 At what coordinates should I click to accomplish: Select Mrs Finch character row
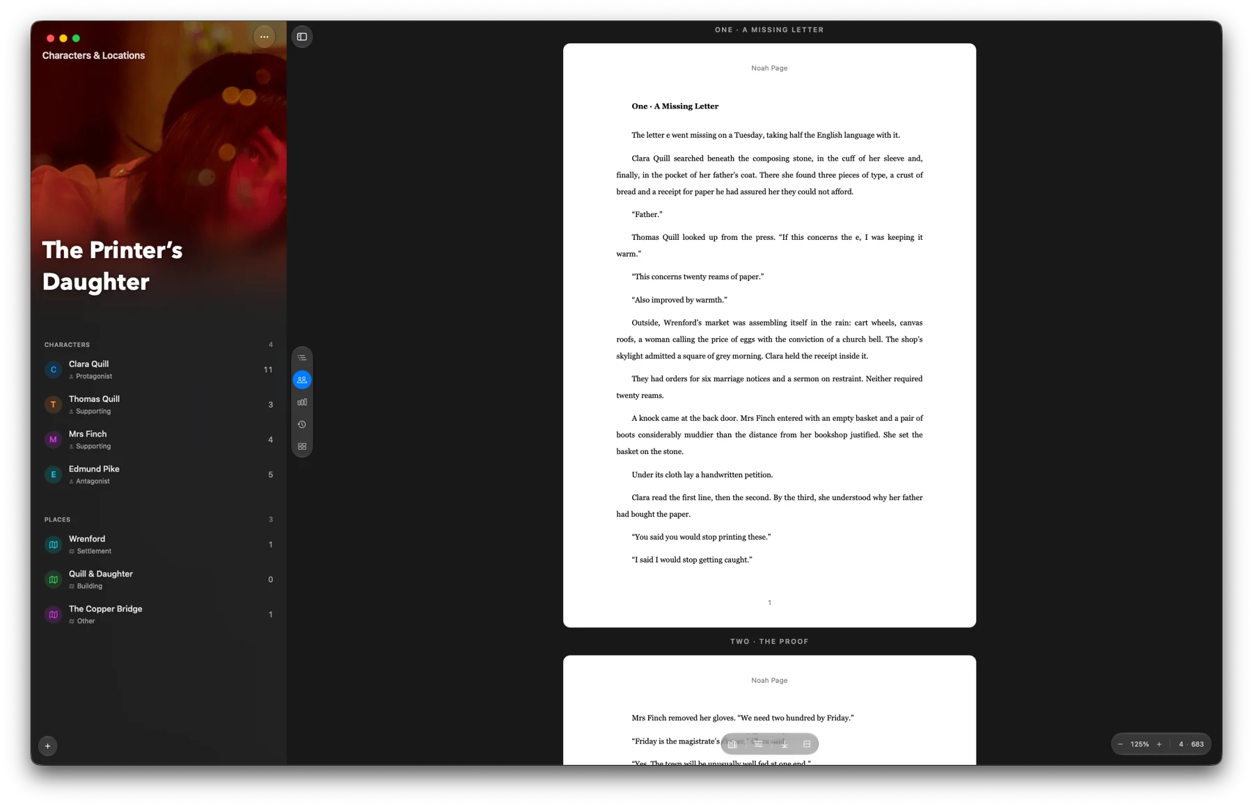(159, 440)
